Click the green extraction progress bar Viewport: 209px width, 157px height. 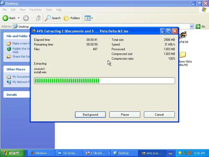[104, 81]
